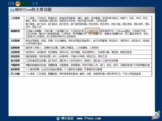Click the description cell of the 合同管理 row

[88, 42]
